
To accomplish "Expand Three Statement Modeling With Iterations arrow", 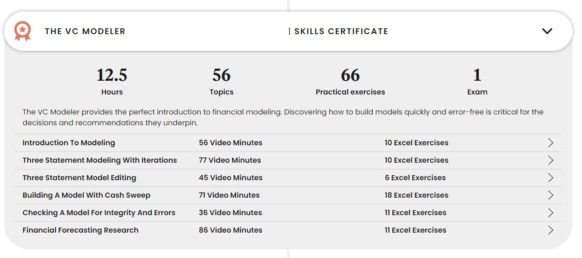I will click(x=551, y=160).
